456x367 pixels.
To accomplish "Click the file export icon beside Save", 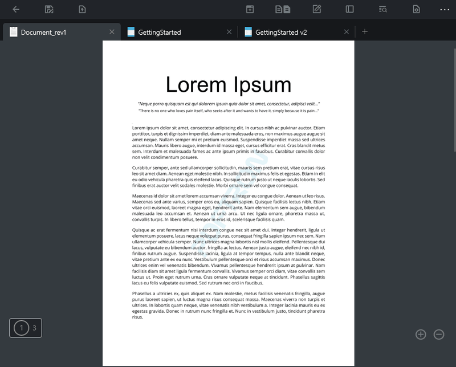I will coord(82,9).
